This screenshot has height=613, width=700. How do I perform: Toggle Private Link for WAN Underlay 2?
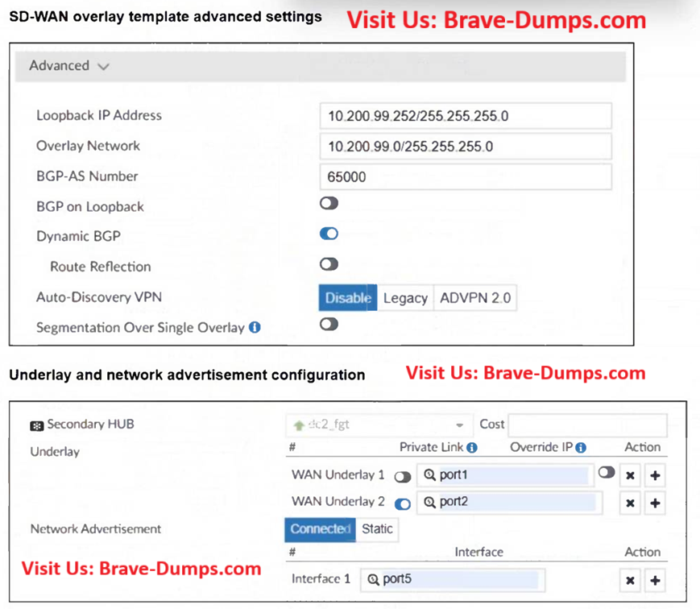(x=403, y=504)
